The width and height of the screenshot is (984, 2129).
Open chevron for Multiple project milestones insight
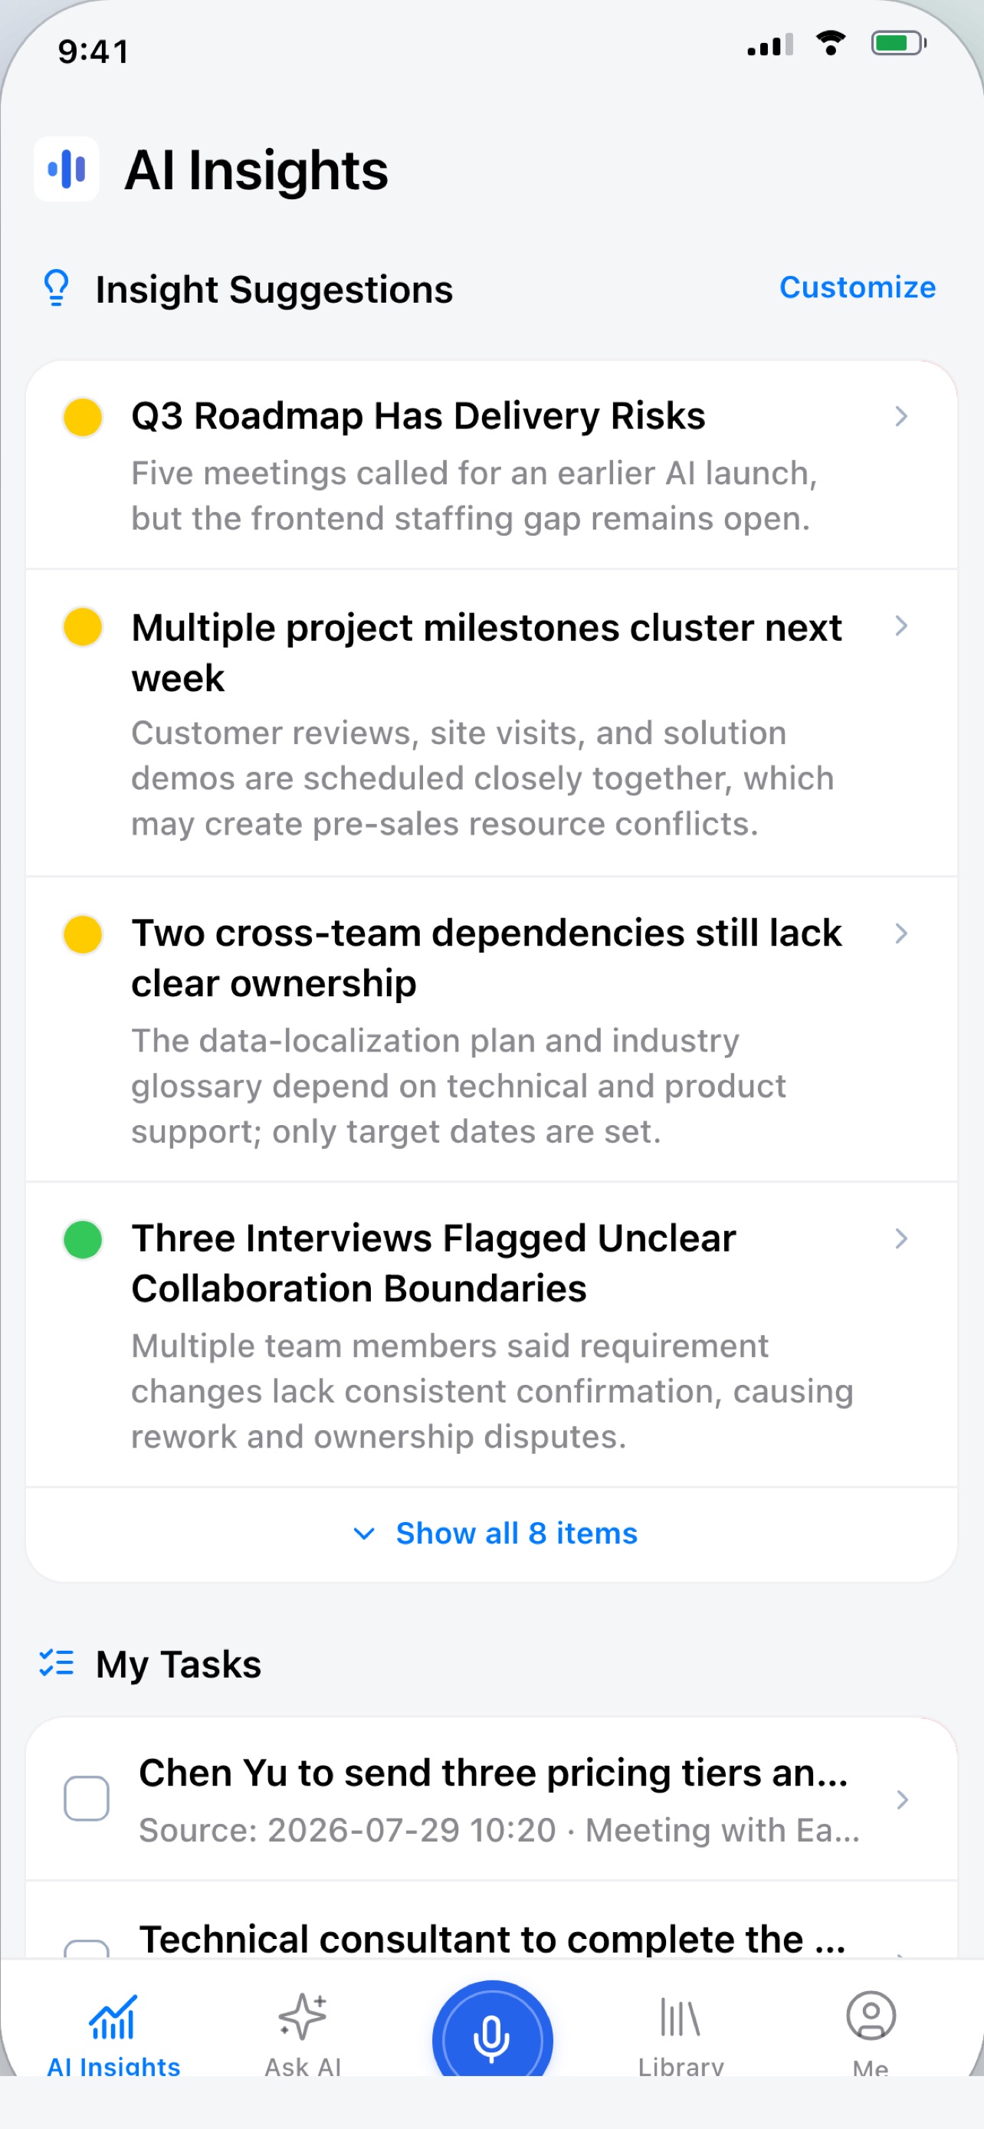click(x=901, y=626)
